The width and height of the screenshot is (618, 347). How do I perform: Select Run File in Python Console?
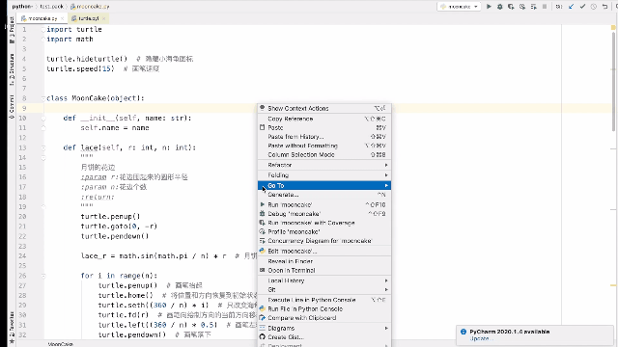click(324, 308)
